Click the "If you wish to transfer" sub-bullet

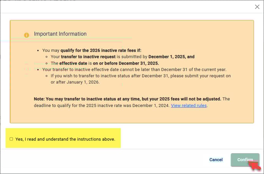click(x=140, y=76)
